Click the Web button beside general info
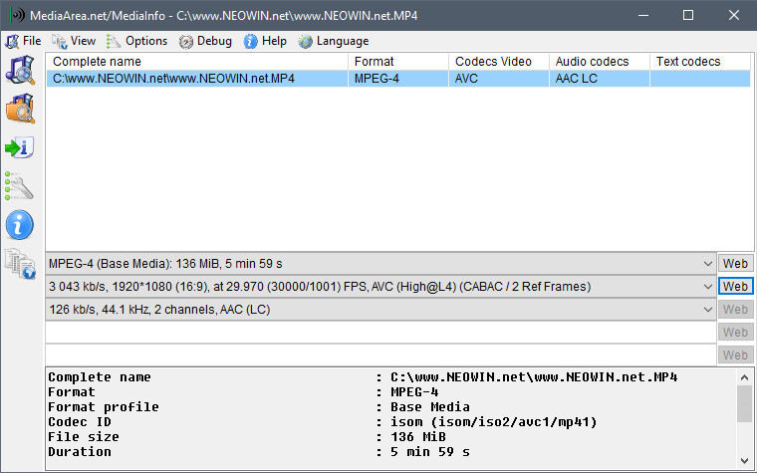Screen dimensions: 757x473 point(735,264)
